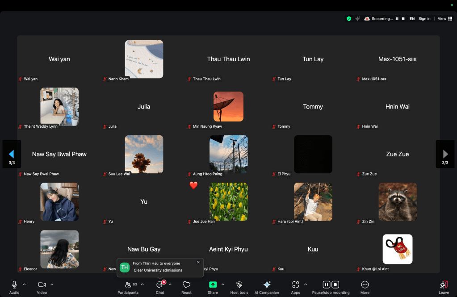Open the Participants list
The height and width of the screenshot is (297, 457).
click(x=128, y=285)
